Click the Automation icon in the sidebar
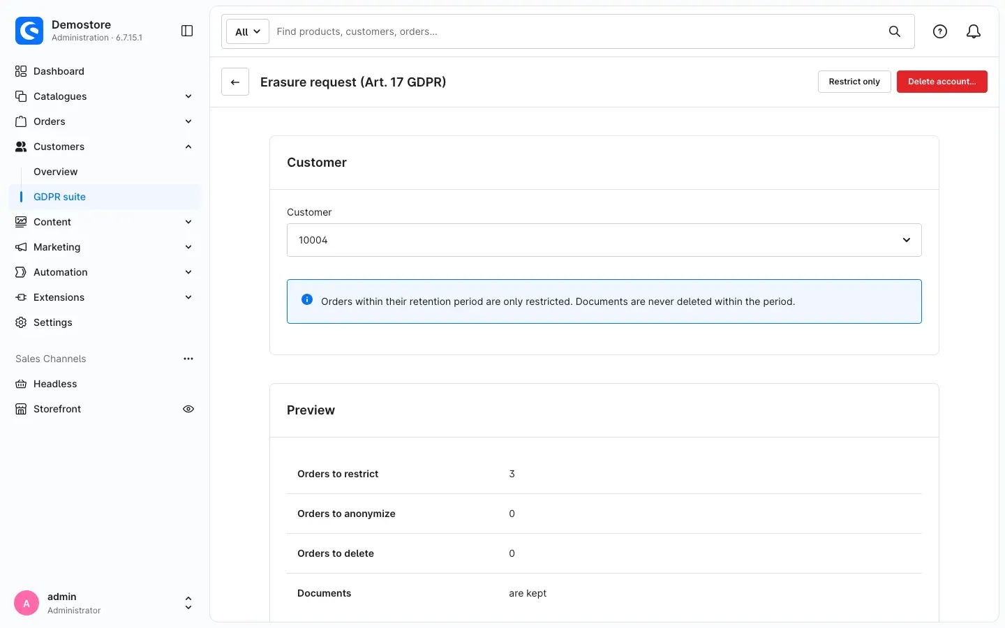The height and width of the screenshot is (628, 1005). 21,272
